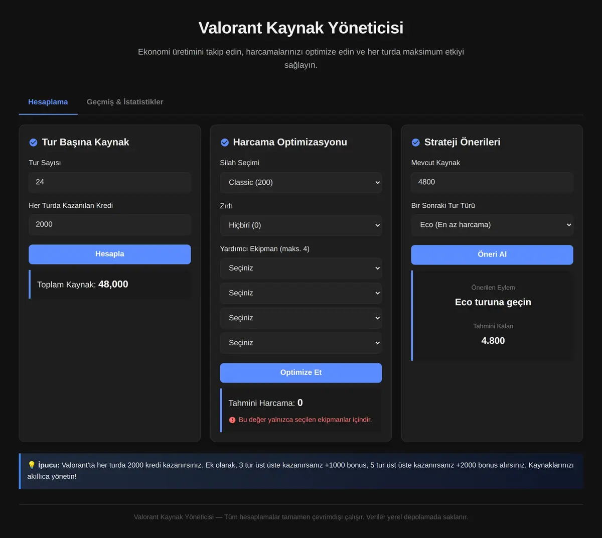
Task: Click the Valorant Kaynak Yöneticisi heading
Action: click(x=301, y=28)
